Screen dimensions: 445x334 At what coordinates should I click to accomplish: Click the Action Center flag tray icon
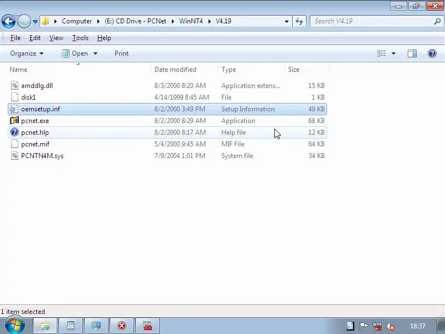tap(364, 326)
